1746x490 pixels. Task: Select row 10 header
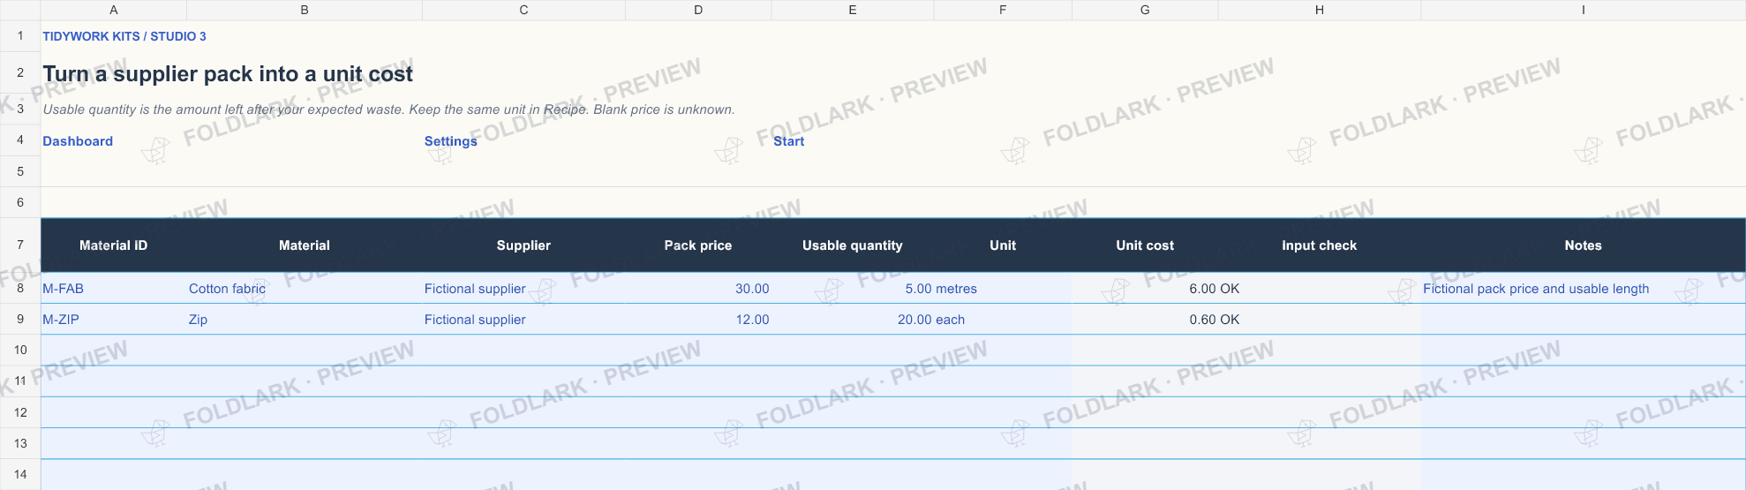(20, 350)
